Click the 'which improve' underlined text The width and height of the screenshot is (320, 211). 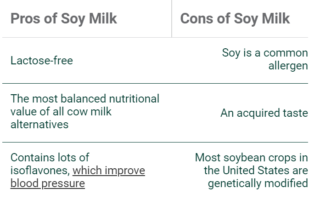coord(109,171)
